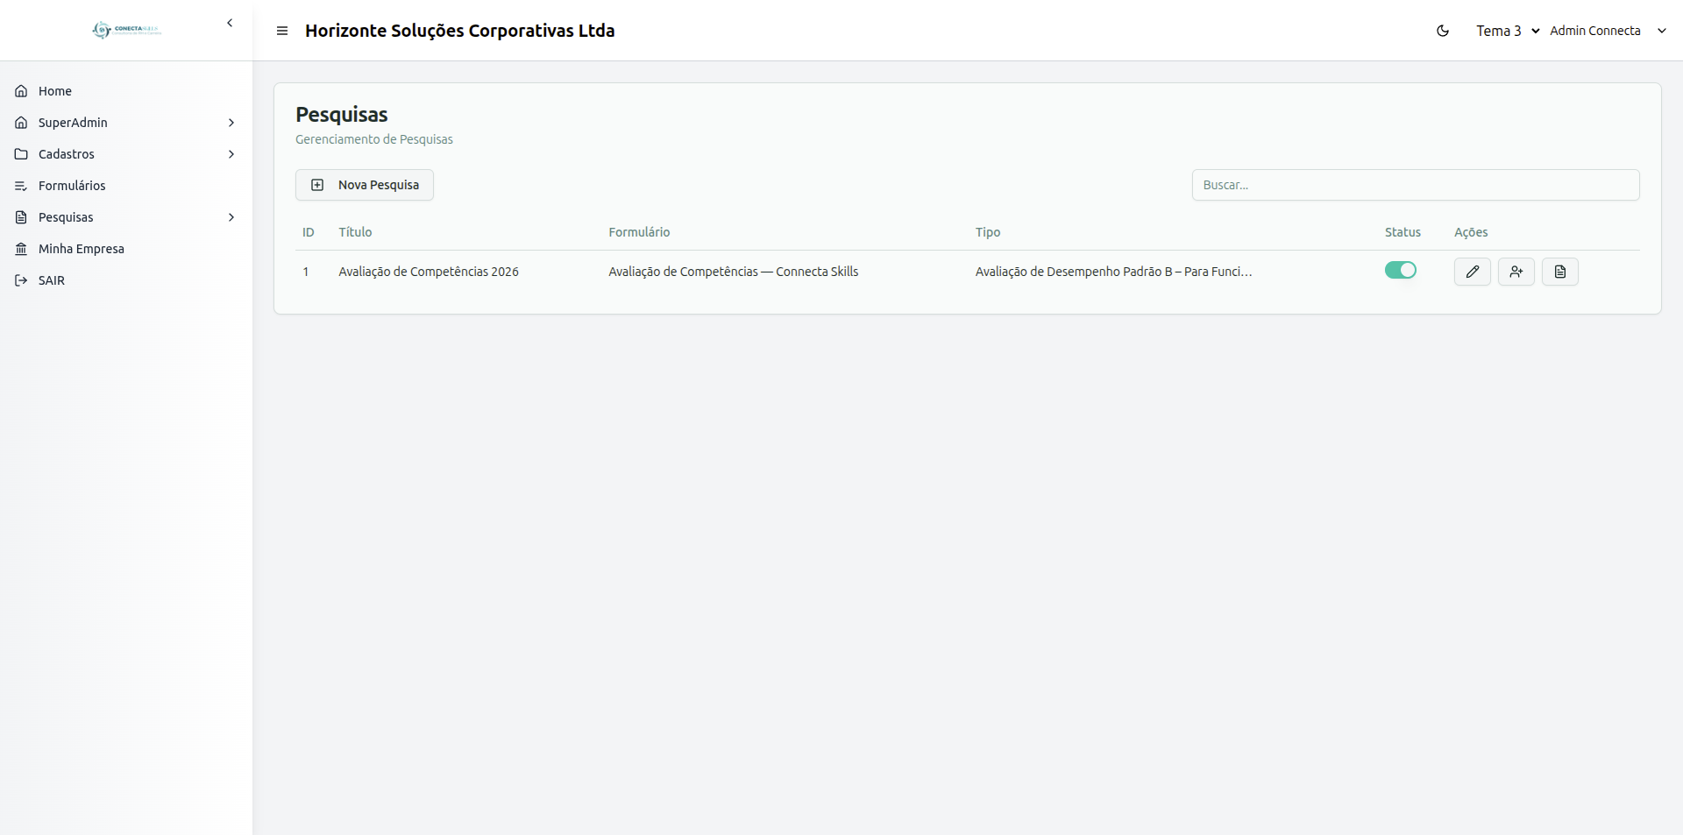
Task: Click the ID column header
Action: [309, 232]
